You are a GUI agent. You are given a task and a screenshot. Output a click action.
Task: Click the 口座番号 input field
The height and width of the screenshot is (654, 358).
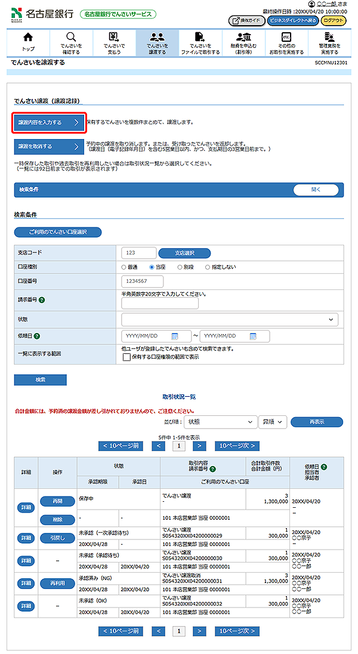point(142,282)
